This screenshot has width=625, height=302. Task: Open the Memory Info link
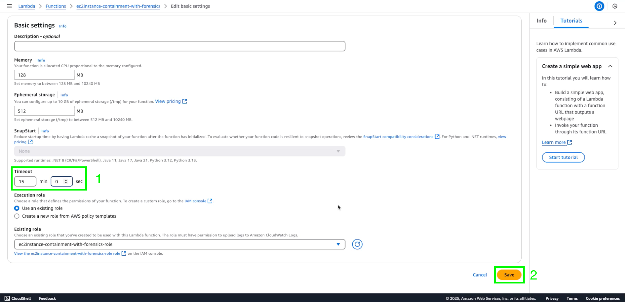click(41, 60)
